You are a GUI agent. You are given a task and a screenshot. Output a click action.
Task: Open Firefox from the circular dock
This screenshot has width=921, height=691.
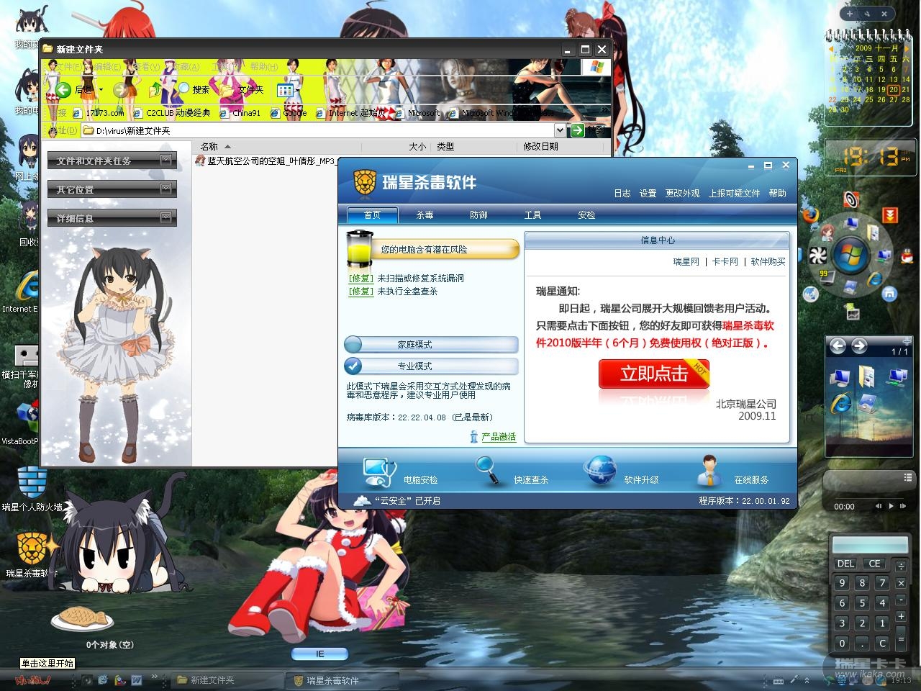click(x=811, y=215)
